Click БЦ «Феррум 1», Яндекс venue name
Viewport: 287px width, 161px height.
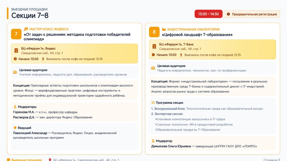click(x=38, y=48)
